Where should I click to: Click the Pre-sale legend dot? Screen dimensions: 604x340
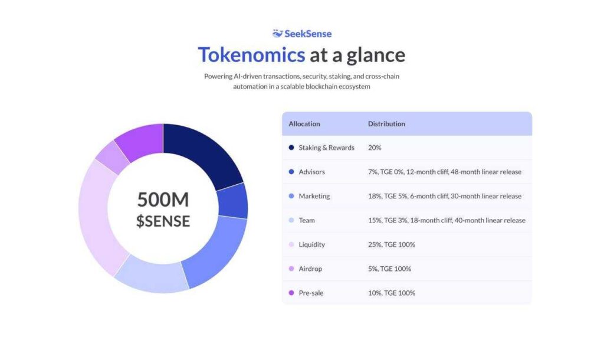tap(291, 293)
